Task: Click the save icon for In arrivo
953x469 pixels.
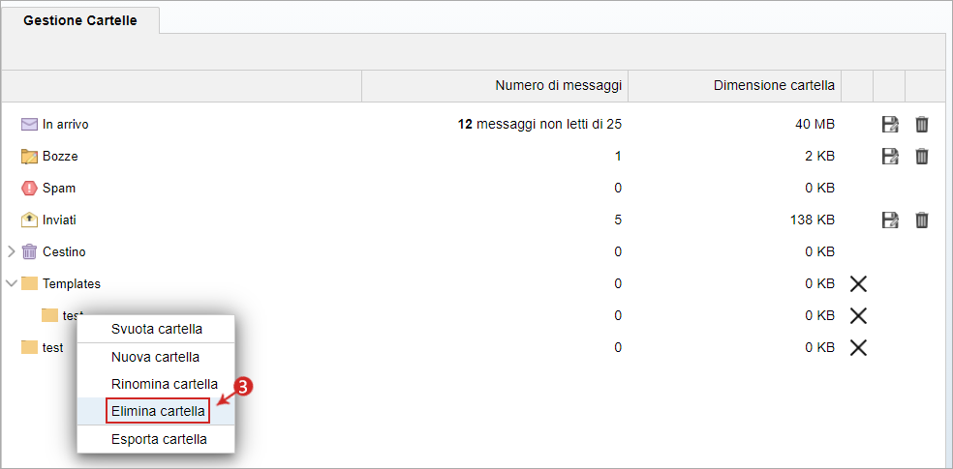Action: tap(890, 125)
